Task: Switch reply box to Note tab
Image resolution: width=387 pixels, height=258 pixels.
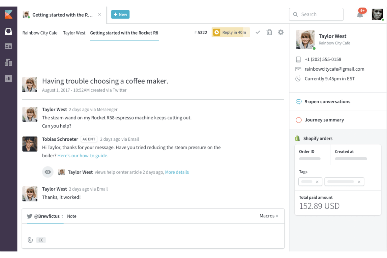Action: (x=72, y=216)
